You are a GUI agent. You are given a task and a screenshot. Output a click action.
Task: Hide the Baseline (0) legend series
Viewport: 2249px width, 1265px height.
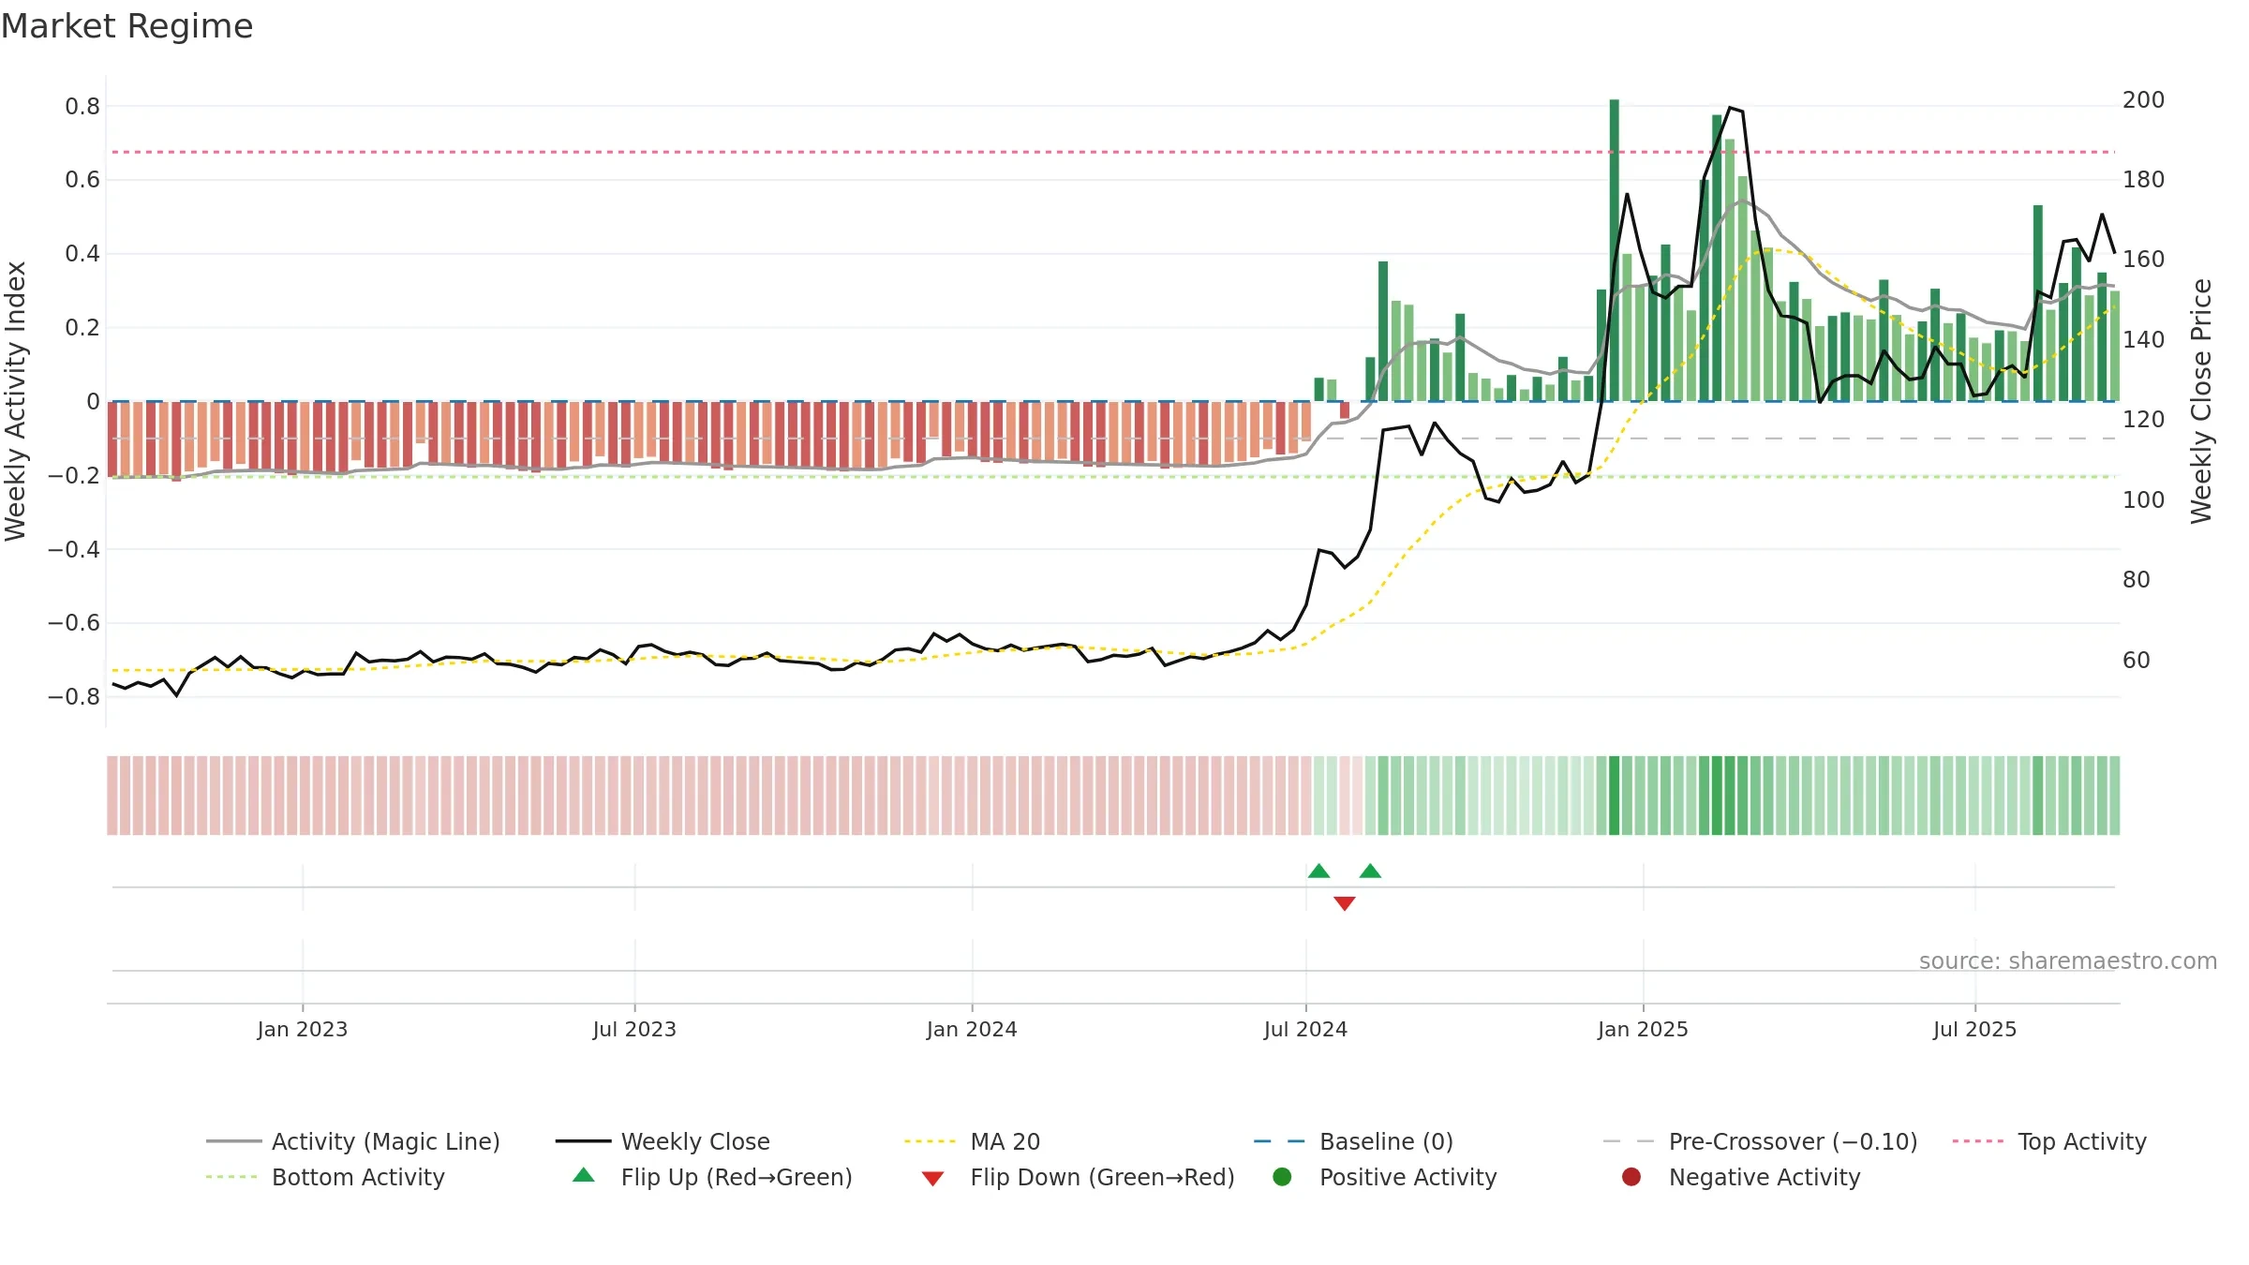(x=1353, y=1141)
